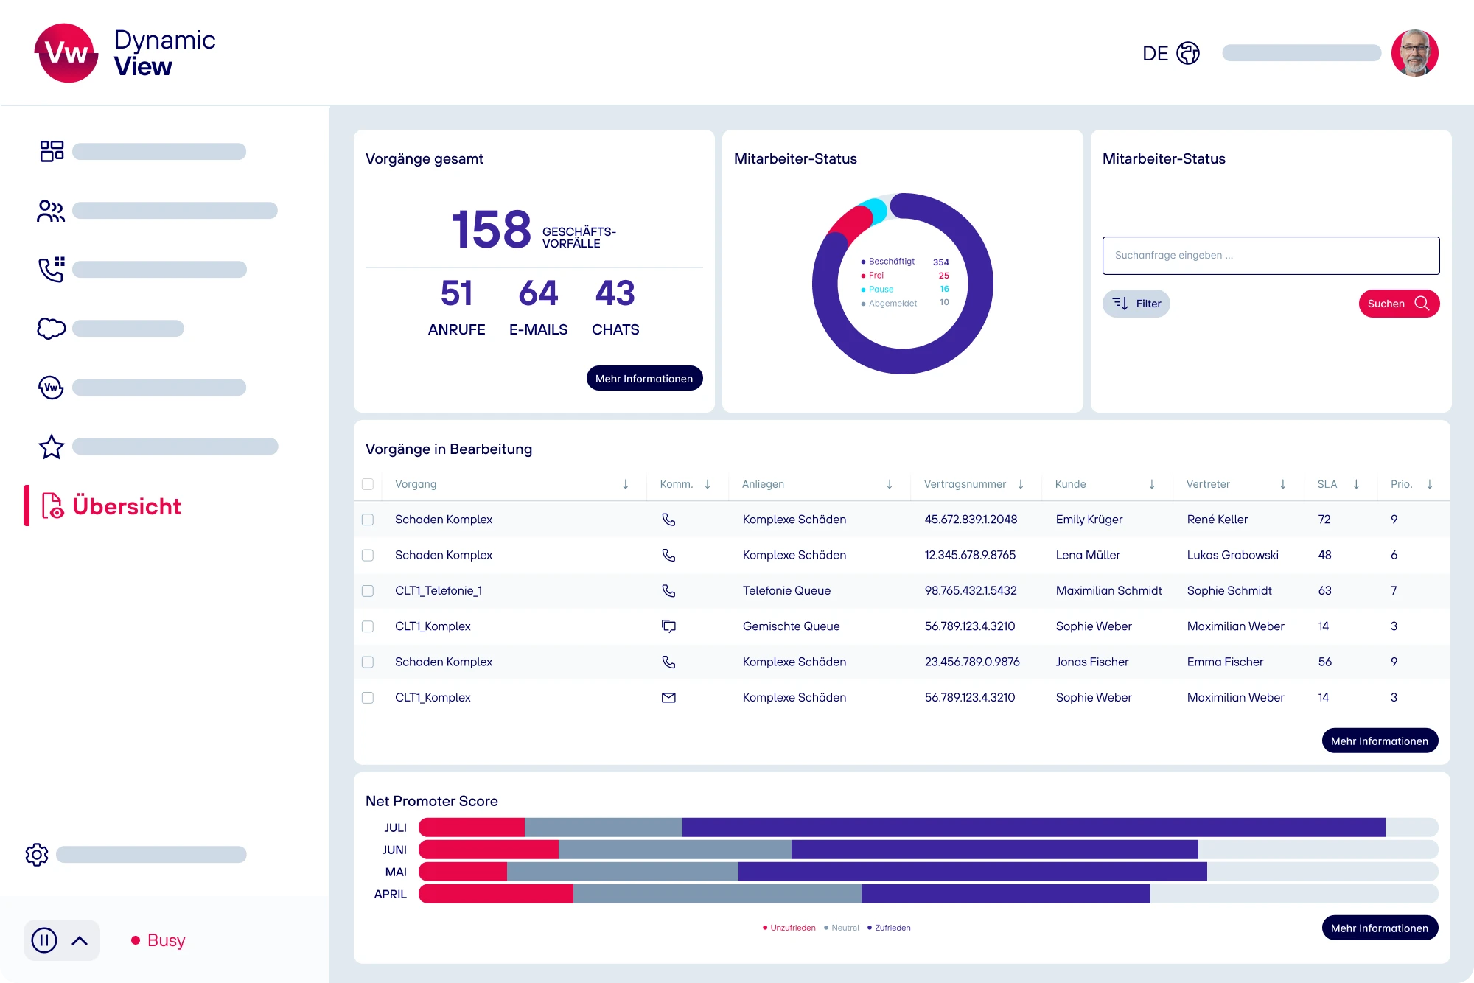Click the red Suchen button
The width and height of the screenshot is (1474, 983).
click(x=1398, y=304)
